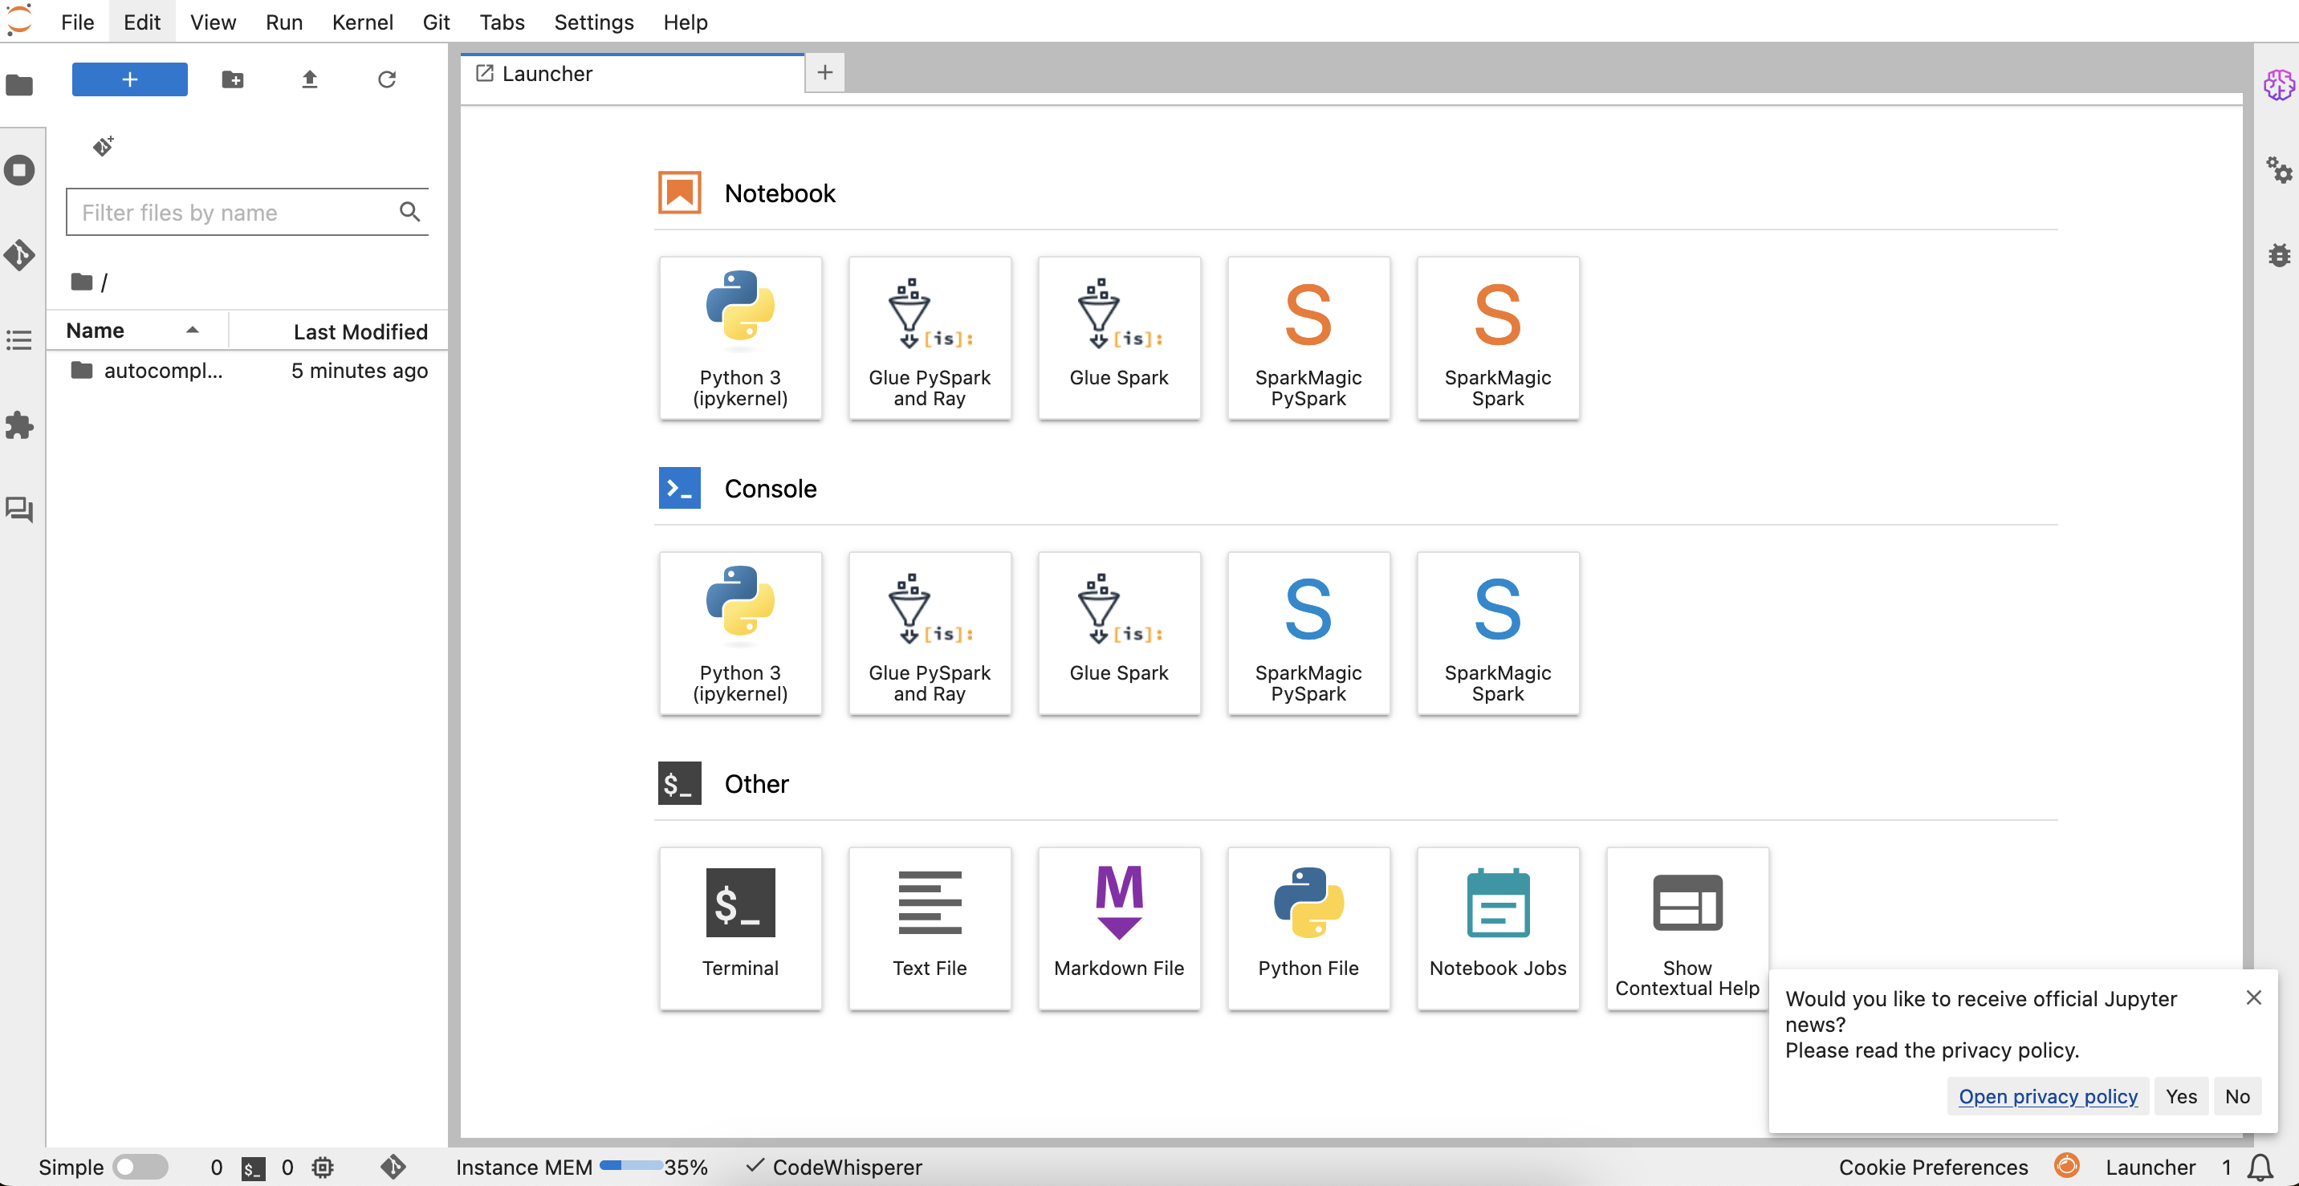
Task: Create a new Python File
Action: (x=1308, y=928)
